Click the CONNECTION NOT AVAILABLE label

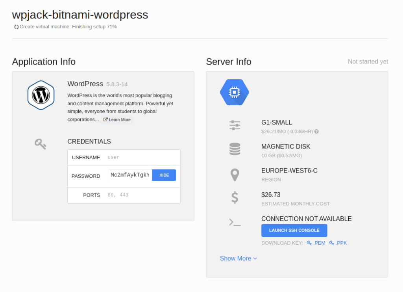[306, 219]
